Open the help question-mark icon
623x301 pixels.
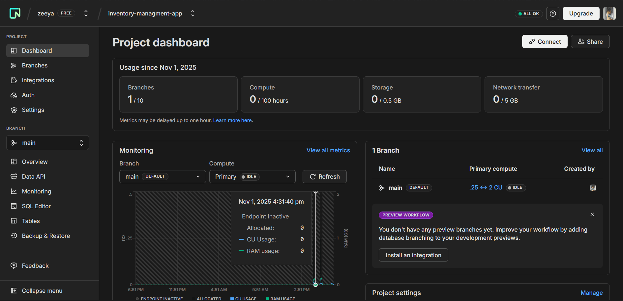click(552, 13)
